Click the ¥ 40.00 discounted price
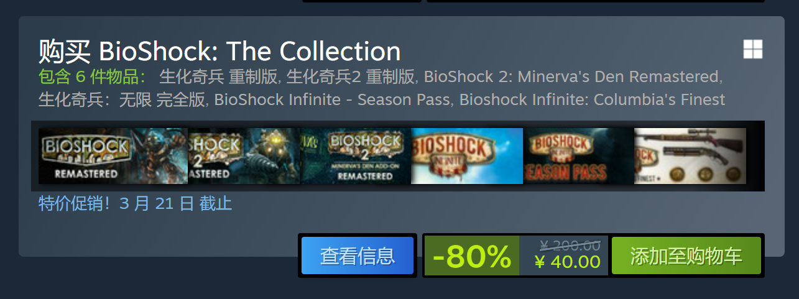The image size is (799, 299). coord(568,262)
